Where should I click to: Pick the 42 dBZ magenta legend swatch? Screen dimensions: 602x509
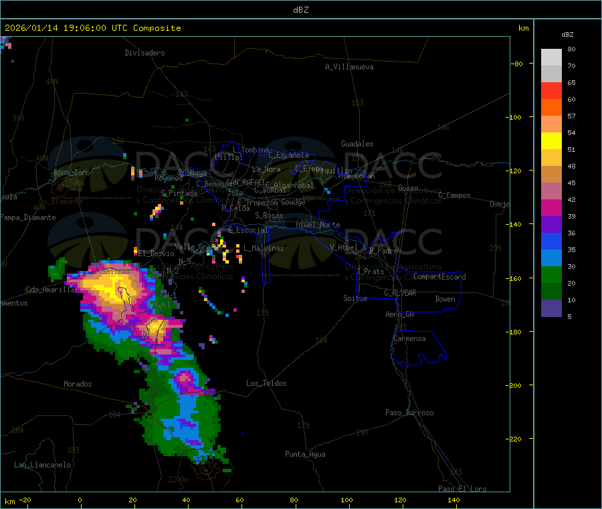click(x=551, y=207)
